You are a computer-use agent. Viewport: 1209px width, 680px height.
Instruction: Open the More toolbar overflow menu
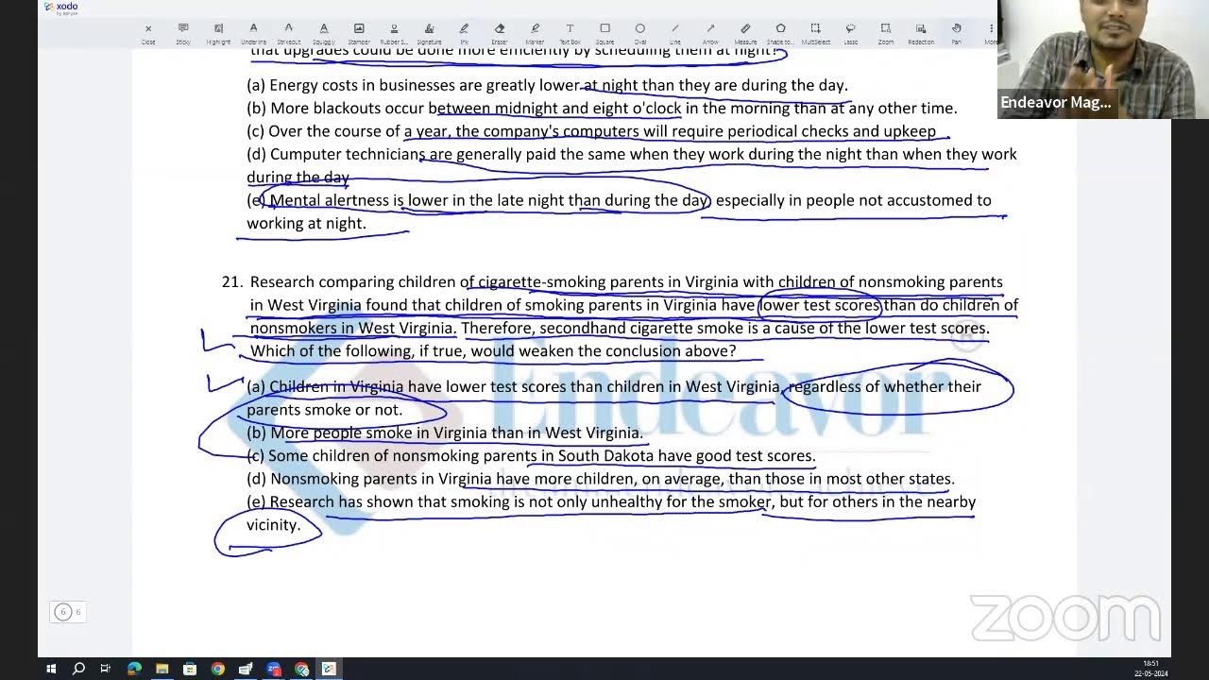click(989, 33)
